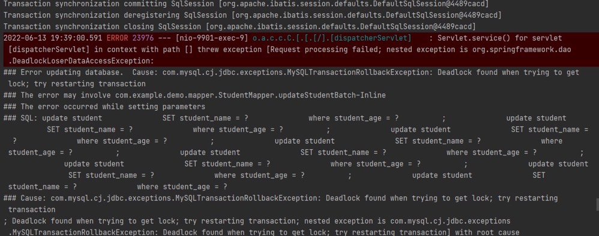The height and width of the screenshot is (236, 599).
Task: Click the '### Cause:' line beginning
Action: pyautogui.click(x=25, y=198)
